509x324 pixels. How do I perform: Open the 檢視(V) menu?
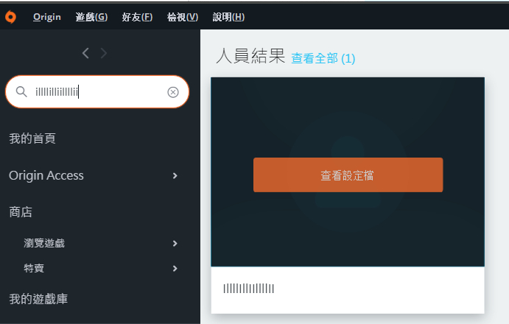click(x=183, y=17)
